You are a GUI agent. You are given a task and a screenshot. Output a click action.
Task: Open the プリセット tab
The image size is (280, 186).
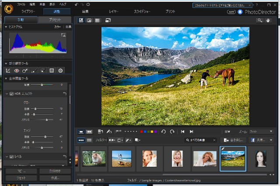pos(55,20)
